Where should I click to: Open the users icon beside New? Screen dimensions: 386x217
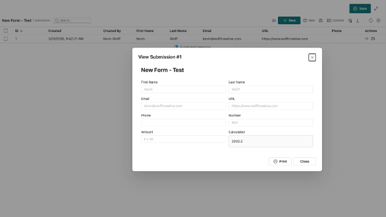point(274,20)
